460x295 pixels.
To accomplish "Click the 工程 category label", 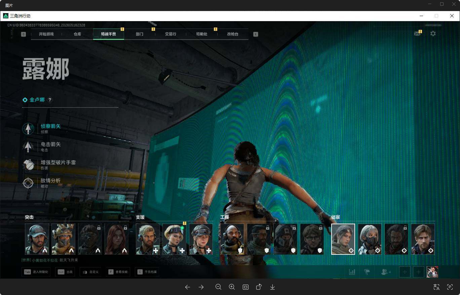I will [x=225, y=217].
